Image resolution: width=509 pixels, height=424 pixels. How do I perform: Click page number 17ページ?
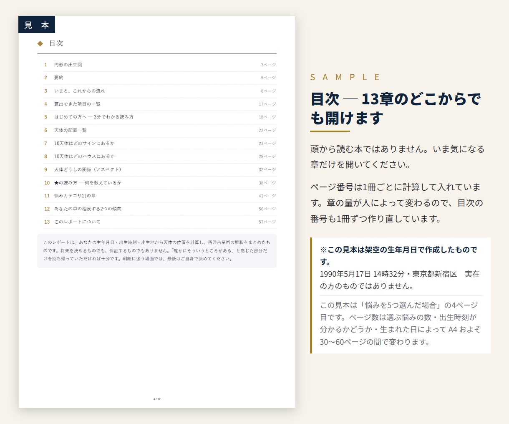tap(267, 104)
